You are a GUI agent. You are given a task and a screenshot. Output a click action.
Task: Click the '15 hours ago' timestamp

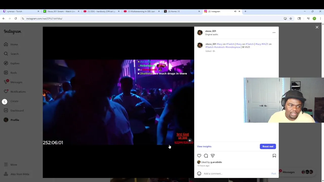[x=203, y=166]
